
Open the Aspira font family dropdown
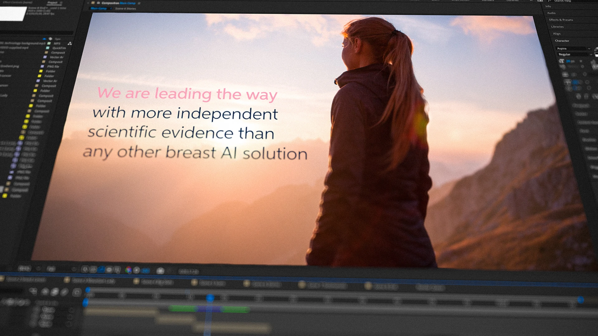point(573,49)
